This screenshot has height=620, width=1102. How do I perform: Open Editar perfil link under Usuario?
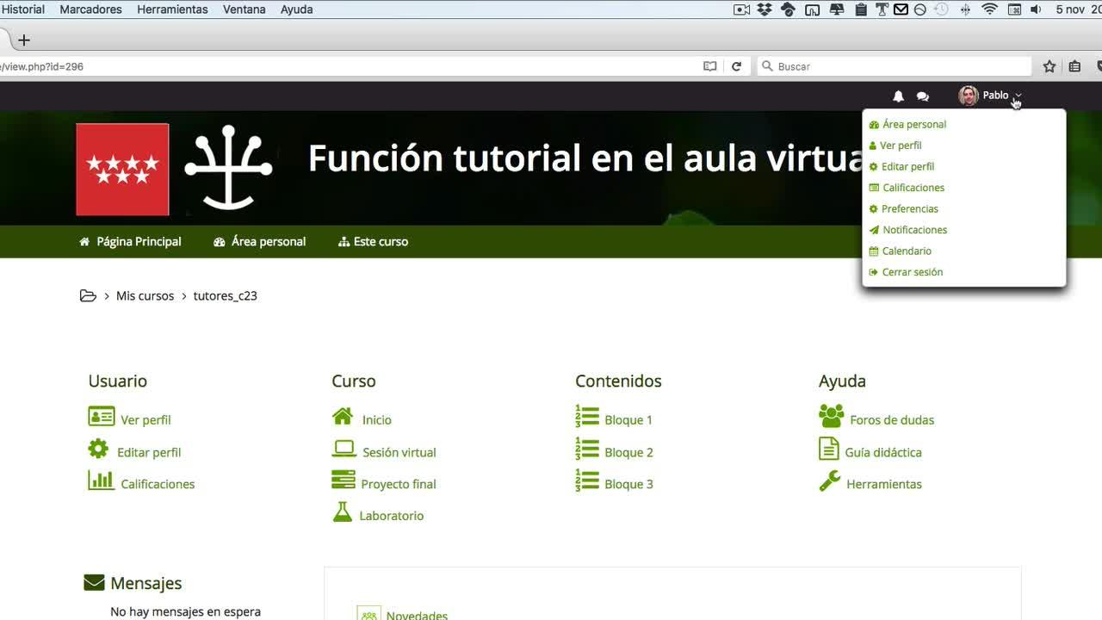[149, 452]
